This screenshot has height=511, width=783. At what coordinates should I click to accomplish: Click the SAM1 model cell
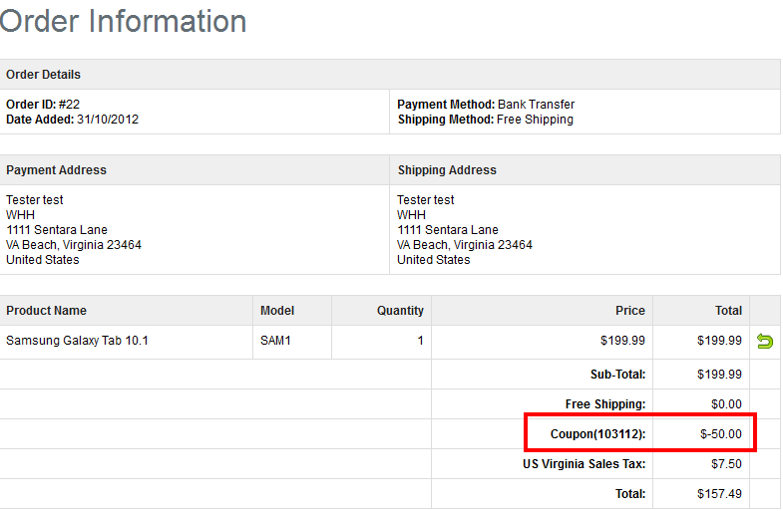(x=276, y=341)
